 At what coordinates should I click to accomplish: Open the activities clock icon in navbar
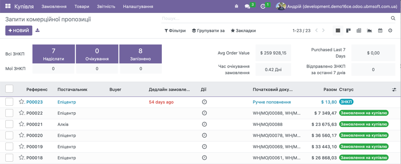[263, 6]
